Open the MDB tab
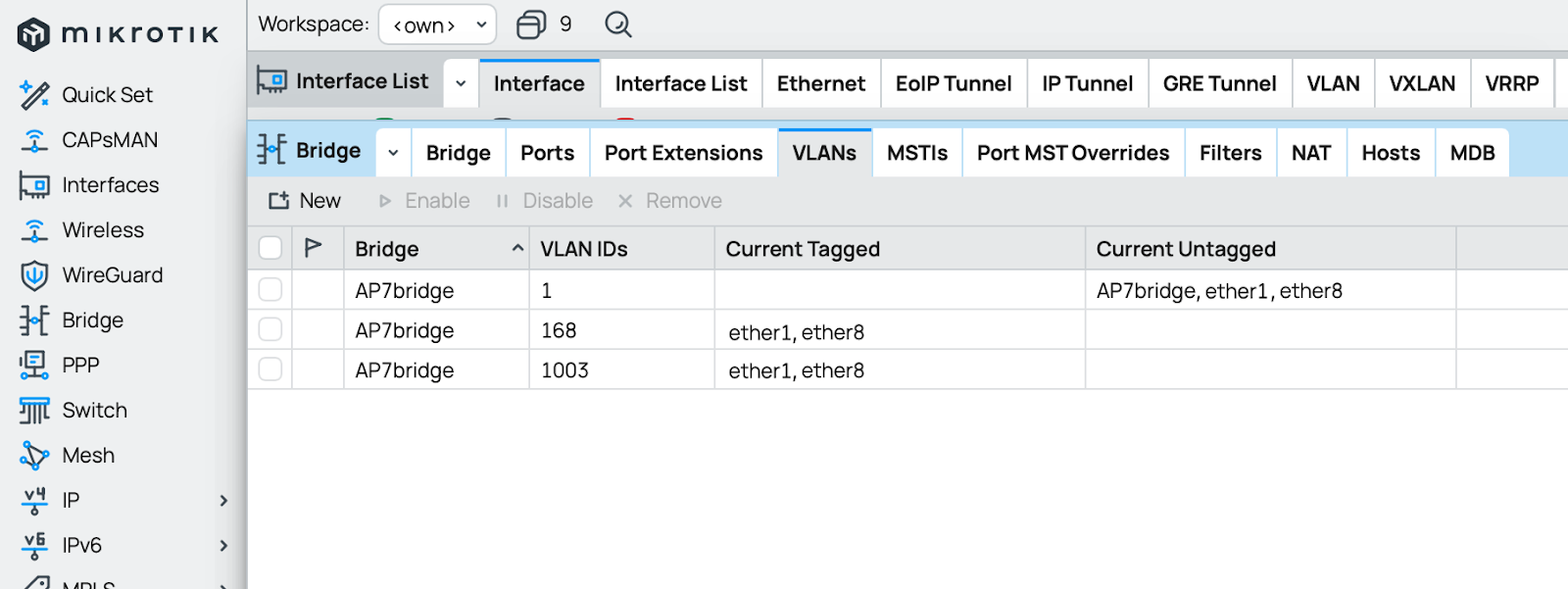The image size is (1568, 589). point(1473,153)
